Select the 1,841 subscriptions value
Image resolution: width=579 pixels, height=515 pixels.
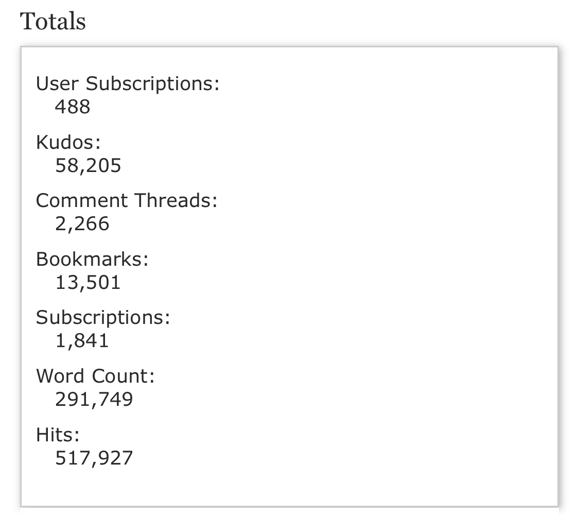[82, 340]
